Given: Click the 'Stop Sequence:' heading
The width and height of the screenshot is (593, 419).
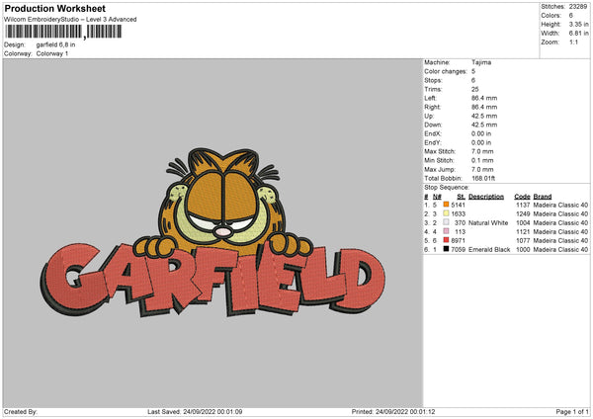Looking at the screenshot, I should [x=447, y=188].
